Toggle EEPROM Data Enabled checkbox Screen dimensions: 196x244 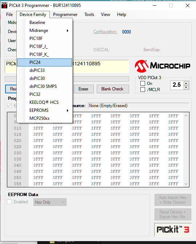click(x=9, y=202)
